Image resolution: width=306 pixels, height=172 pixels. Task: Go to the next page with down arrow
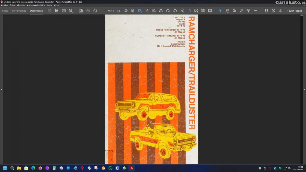tap(95, 11)
